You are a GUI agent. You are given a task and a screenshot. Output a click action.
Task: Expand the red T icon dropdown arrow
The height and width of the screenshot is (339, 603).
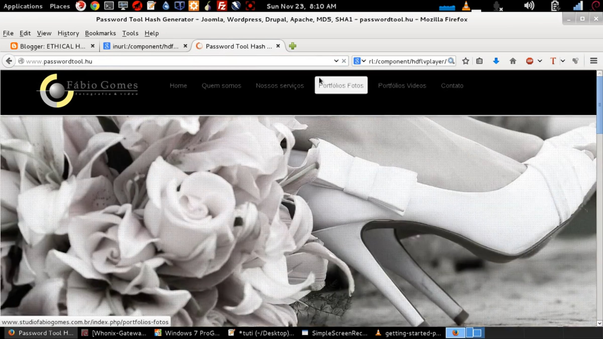click(x=563, y=61)
